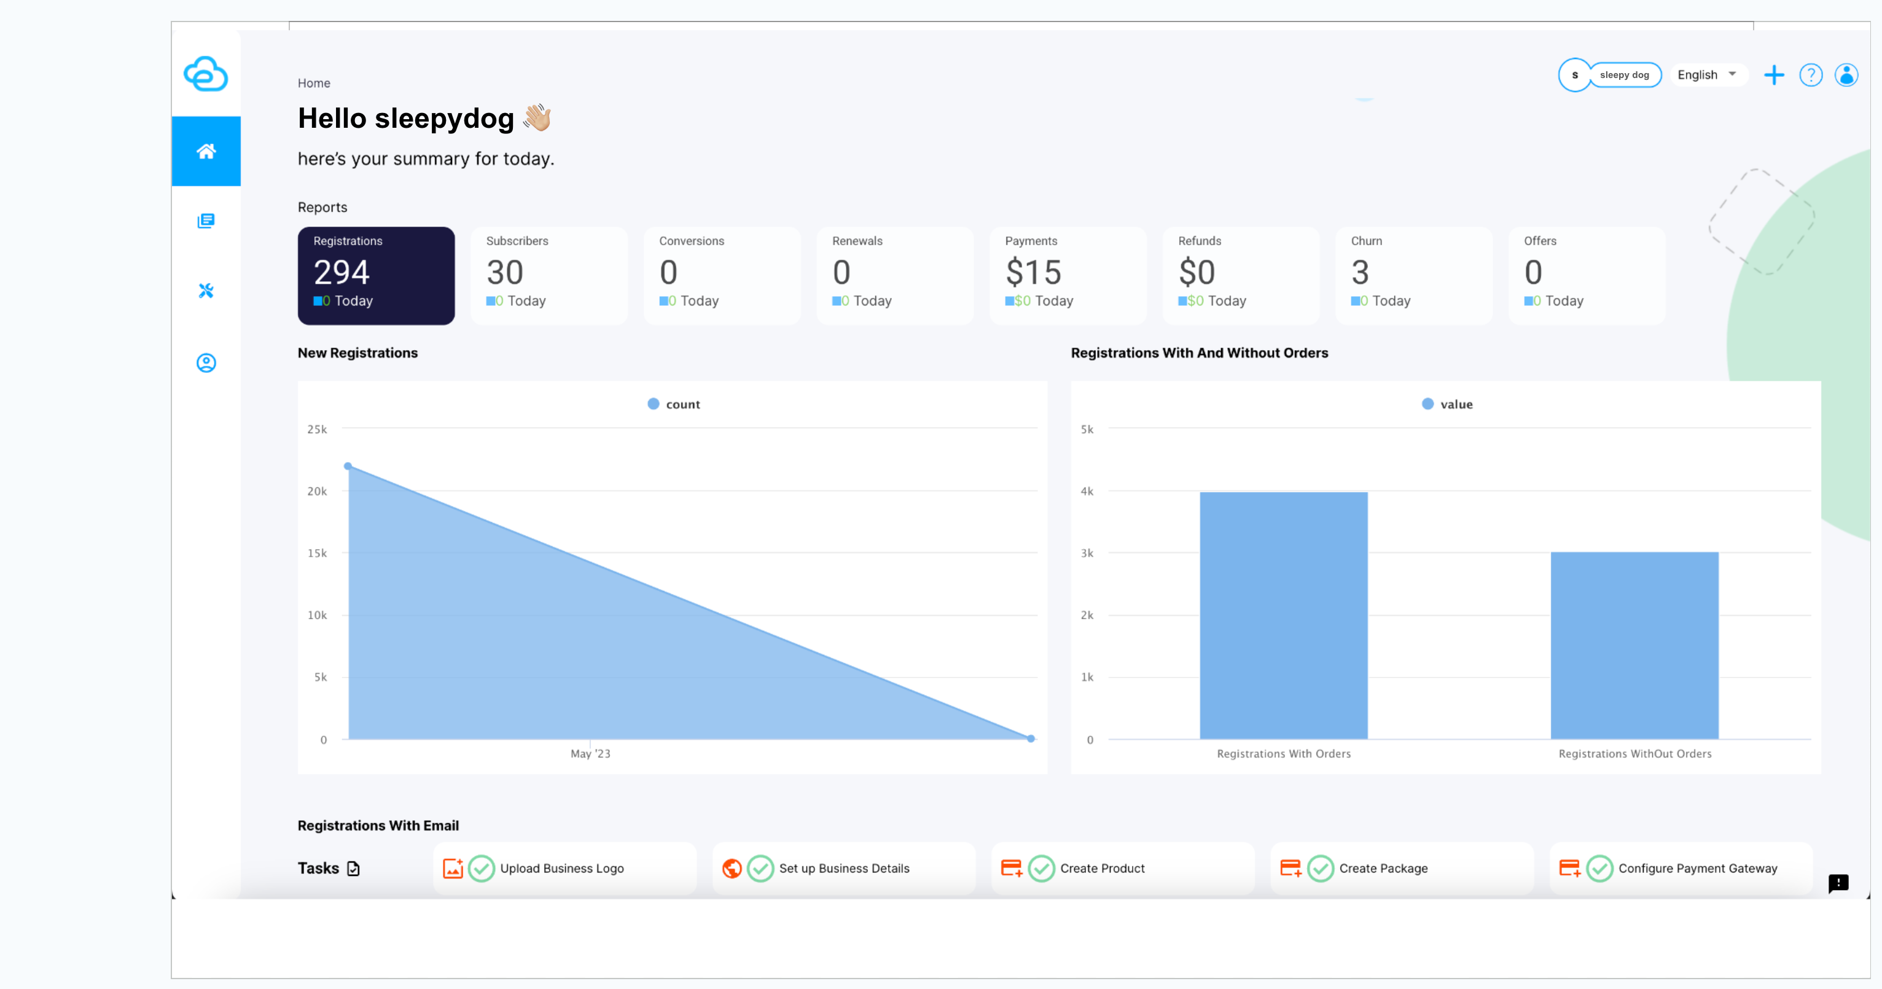Click the blue plus add icon
Viewport: 1882px width, 989px height.
point(1773,75)
